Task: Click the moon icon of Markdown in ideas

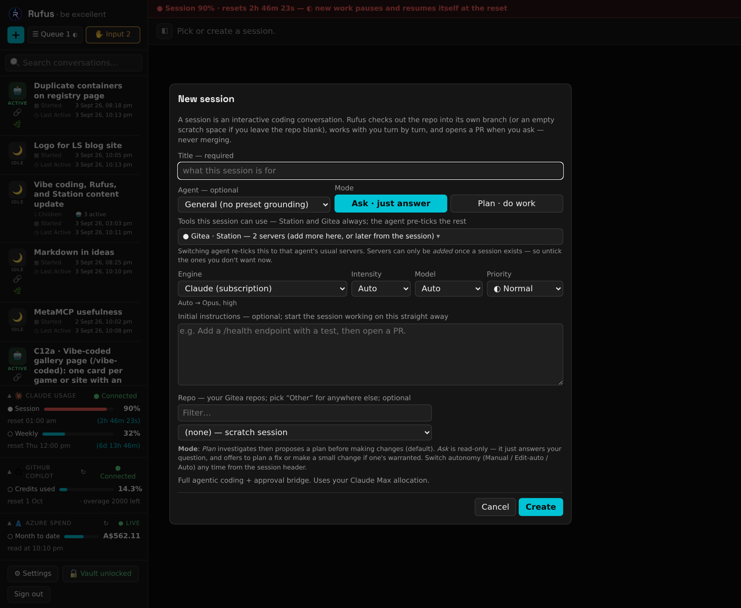Action: point(18,257)
